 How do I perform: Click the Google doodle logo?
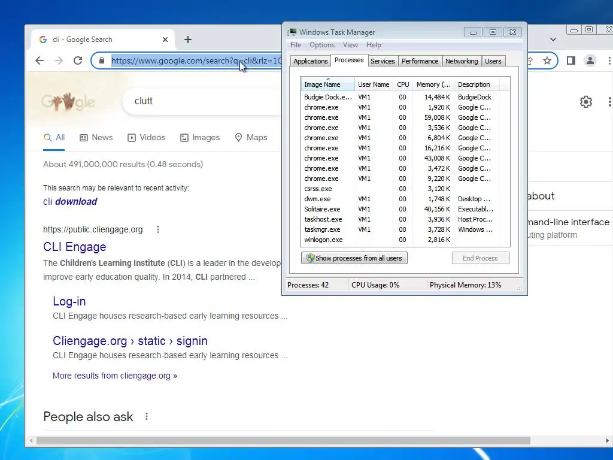tap(68, 102)
